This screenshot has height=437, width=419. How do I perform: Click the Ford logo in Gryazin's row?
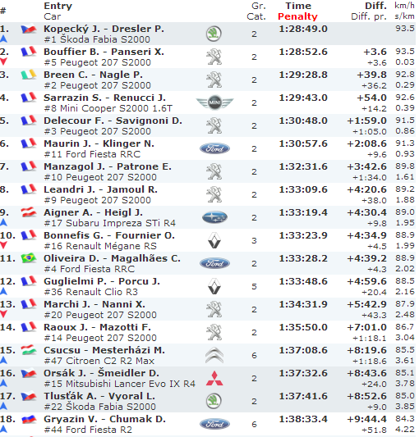click(x=214, y=424)
